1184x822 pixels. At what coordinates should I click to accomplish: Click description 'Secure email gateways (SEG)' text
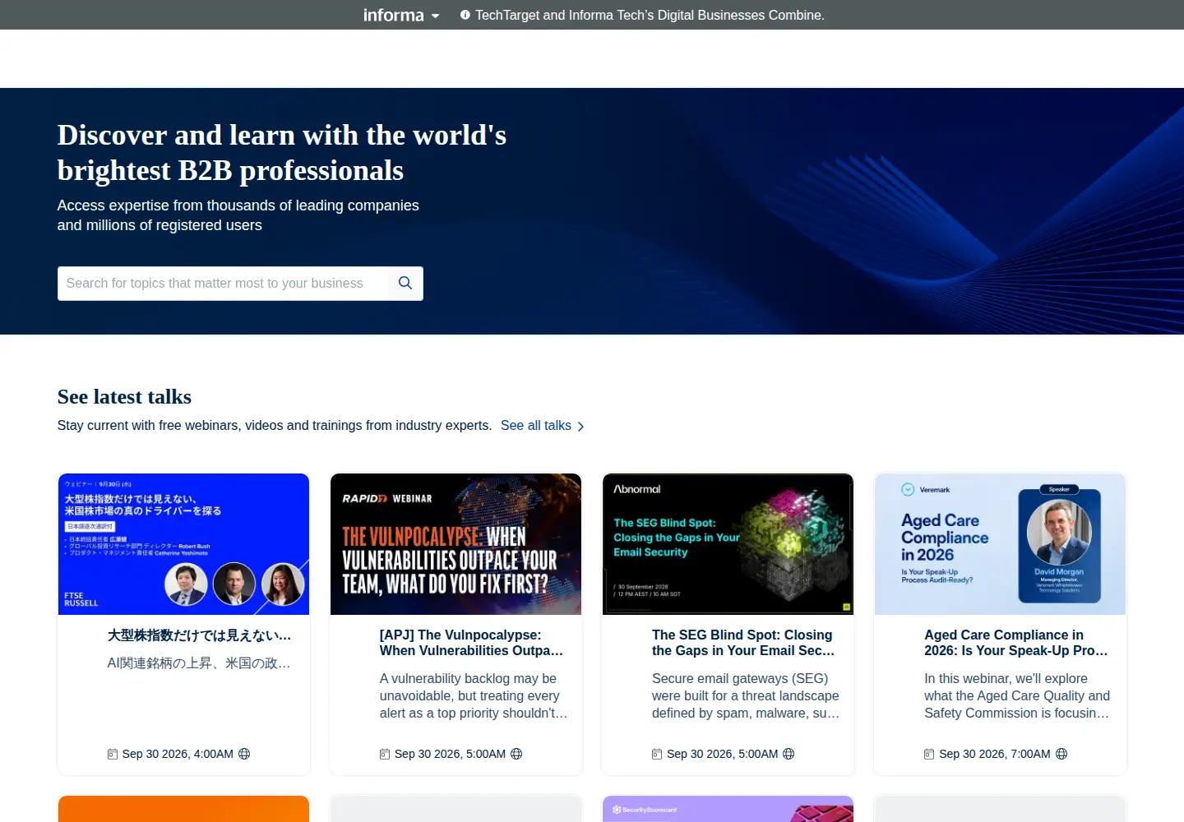(746, 695)
